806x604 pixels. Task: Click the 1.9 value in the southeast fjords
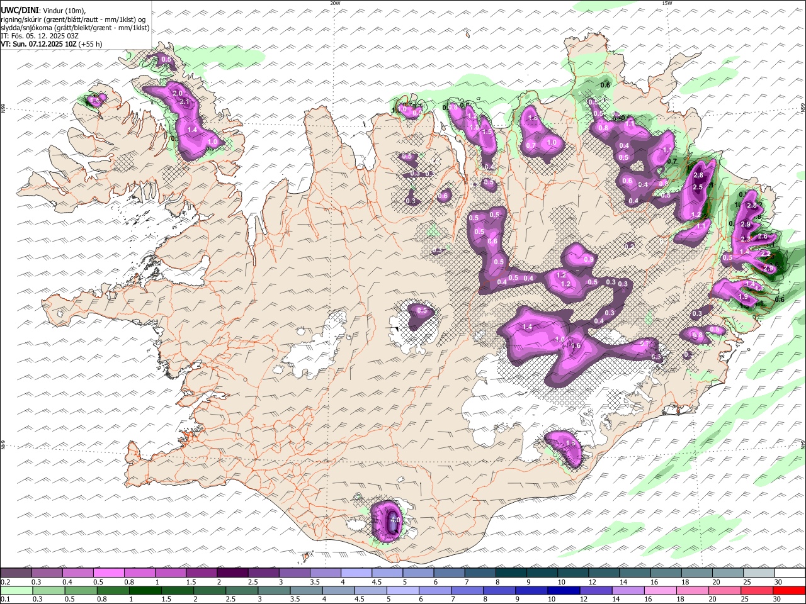743,296
